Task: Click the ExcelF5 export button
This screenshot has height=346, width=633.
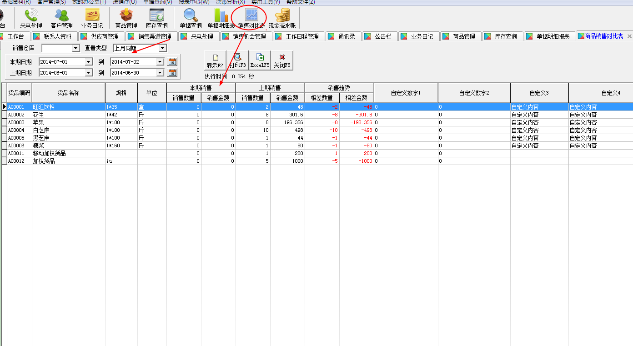Action: (260, 61)
